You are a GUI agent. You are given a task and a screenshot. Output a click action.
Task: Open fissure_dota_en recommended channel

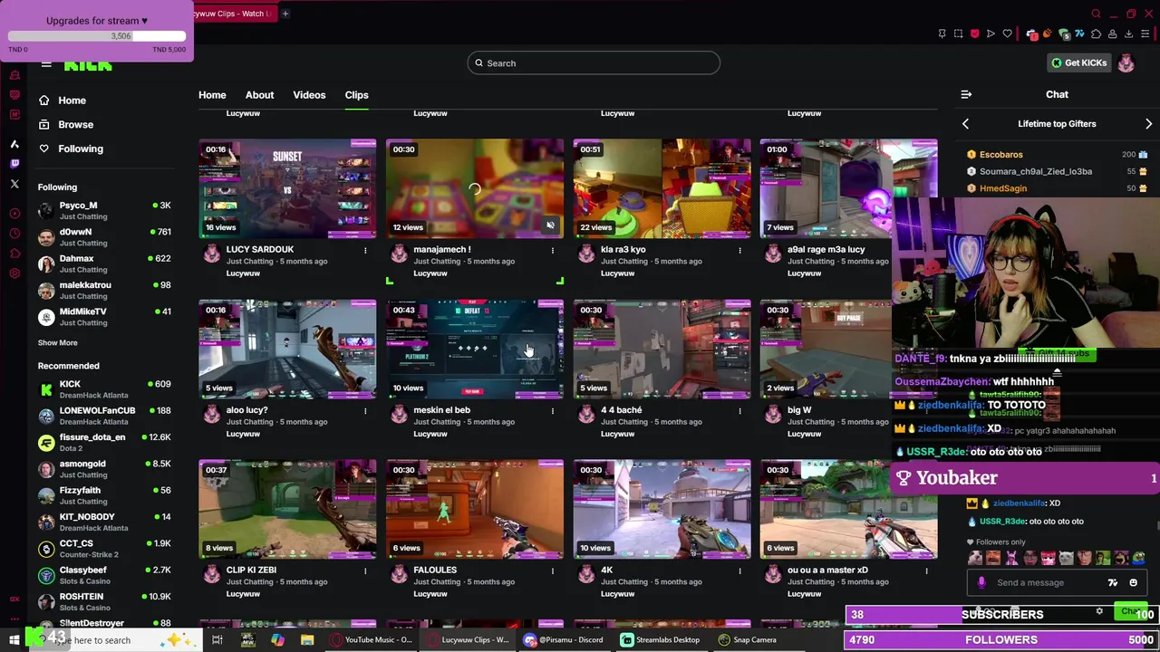pos(104,442)
